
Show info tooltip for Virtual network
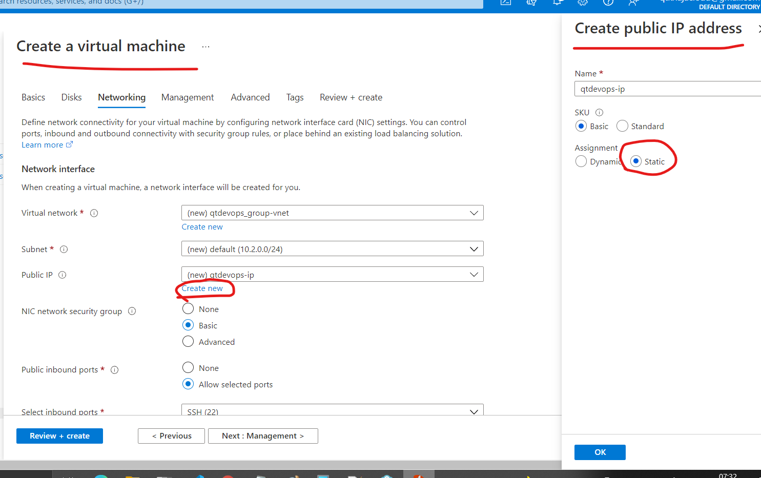pos(94,213)
